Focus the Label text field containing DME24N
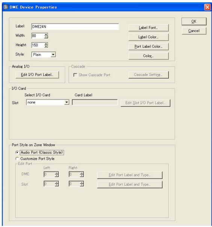This screenshot has height=227, width=212. (x=75, y=27)
